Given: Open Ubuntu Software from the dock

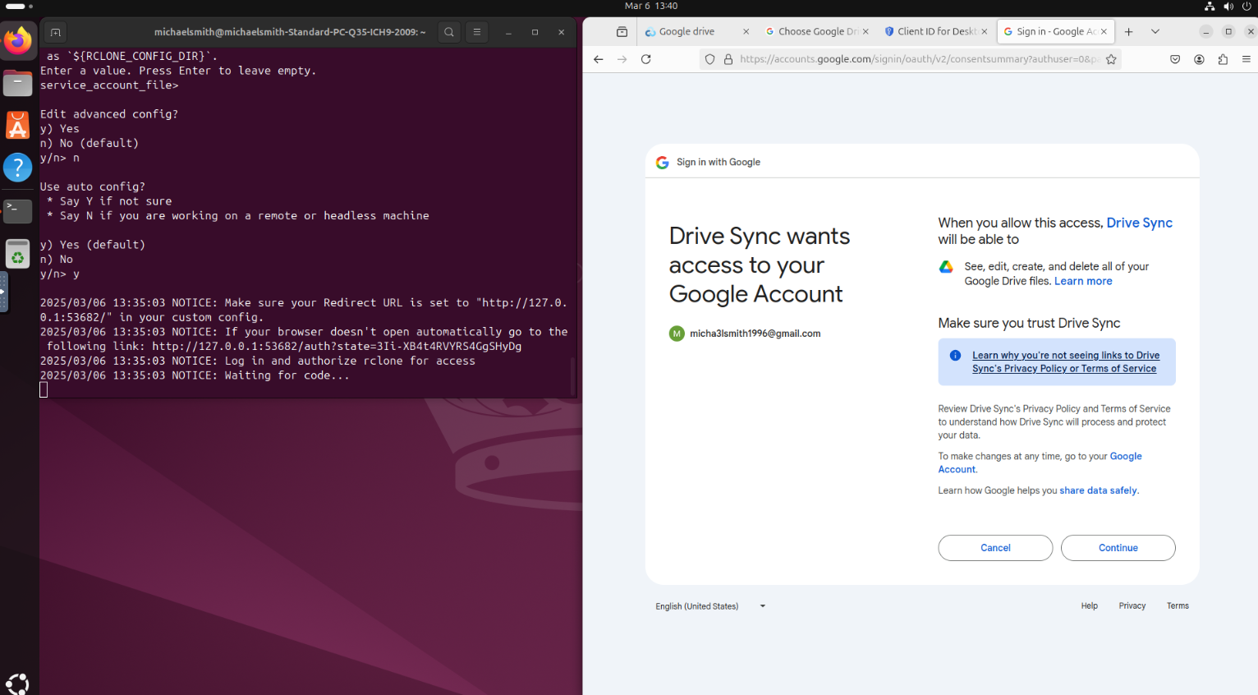Looking at the screenshot, I should click(x=17, y=126).
